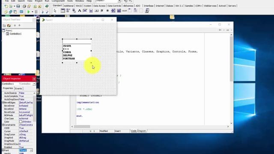Click the Trace Into debug icon
The height and width of the screenshot is (154, 274).
pos(42,12)
